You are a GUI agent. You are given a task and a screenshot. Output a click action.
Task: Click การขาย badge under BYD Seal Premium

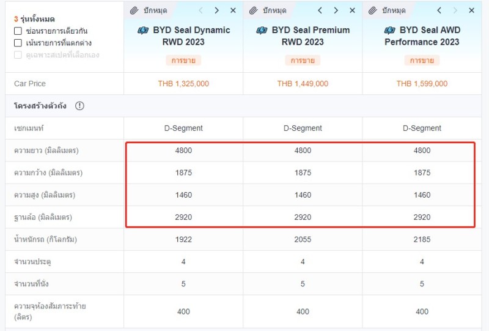(303, 61)
